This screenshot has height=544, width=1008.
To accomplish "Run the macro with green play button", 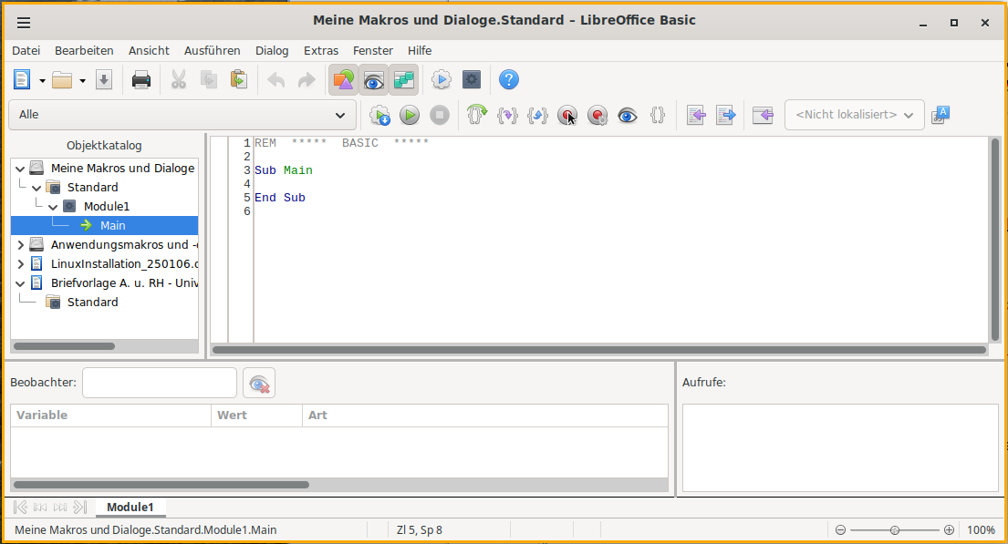I will (410, 115).
